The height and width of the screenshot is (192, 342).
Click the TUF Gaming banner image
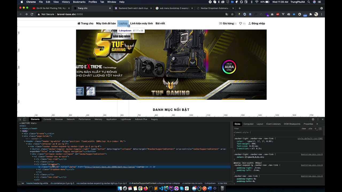(x=171, y=65)
